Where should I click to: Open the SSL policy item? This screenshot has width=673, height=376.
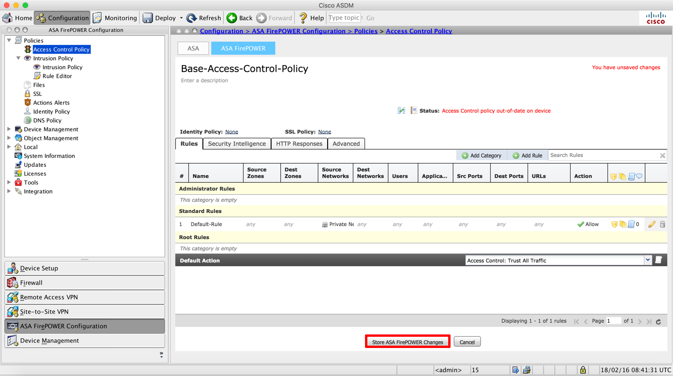37,93
